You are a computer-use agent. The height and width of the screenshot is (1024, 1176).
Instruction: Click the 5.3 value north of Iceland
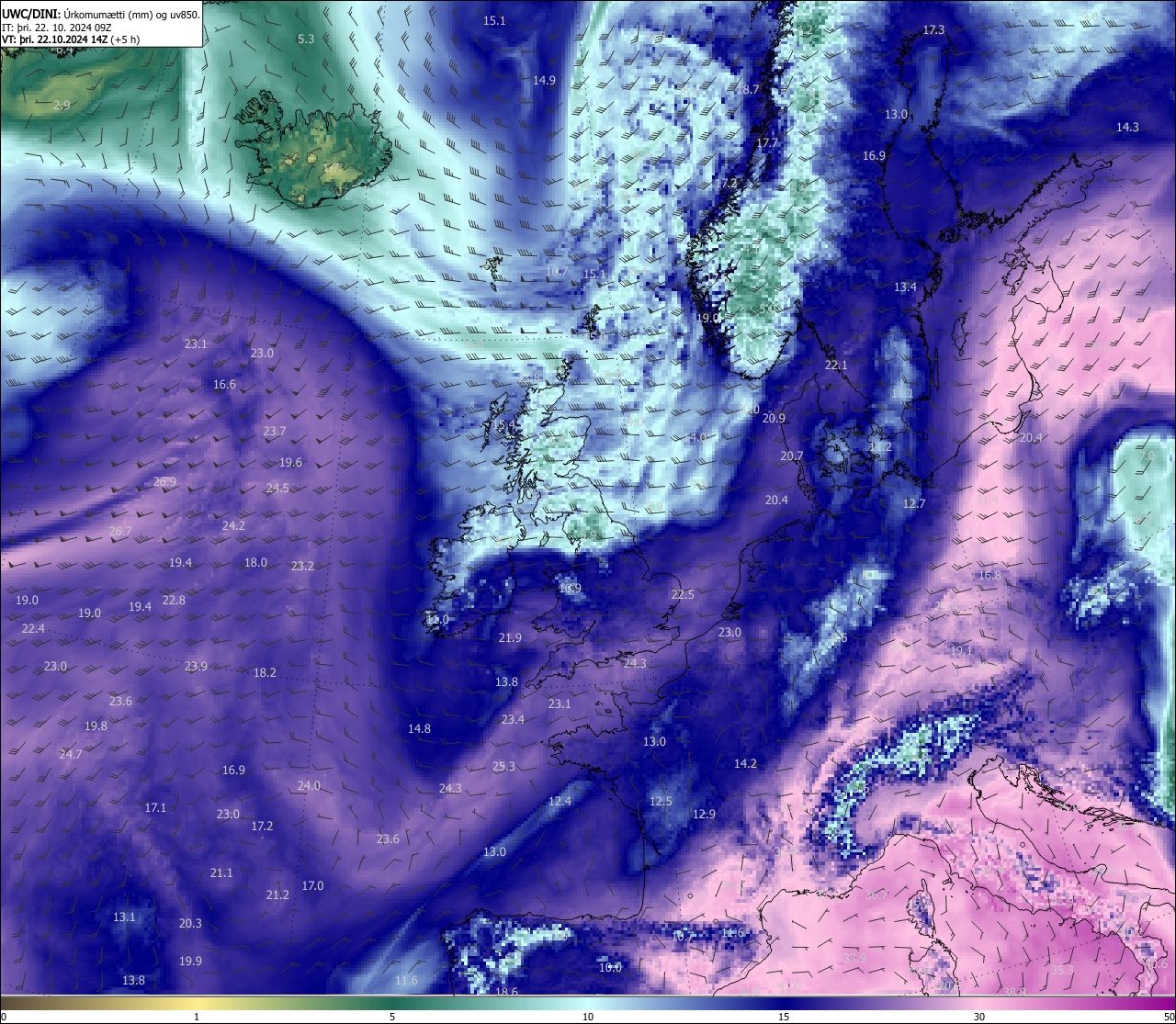pyautogui.click(x=306, y=39)
